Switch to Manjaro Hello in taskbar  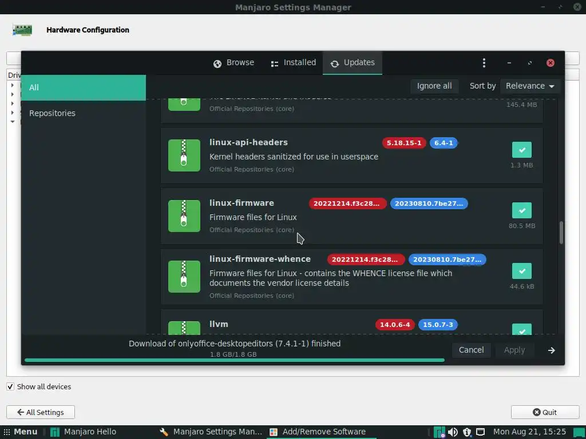point(84,432)
